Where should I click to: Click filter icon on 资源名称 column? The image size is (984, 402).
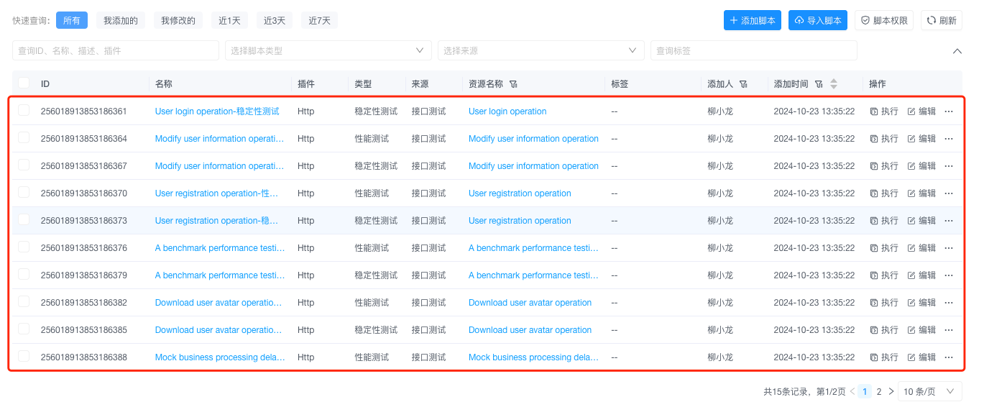pos(513,84)
